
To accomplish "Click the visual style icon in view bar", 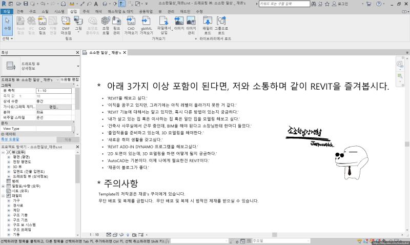I will tap(115, 235).
